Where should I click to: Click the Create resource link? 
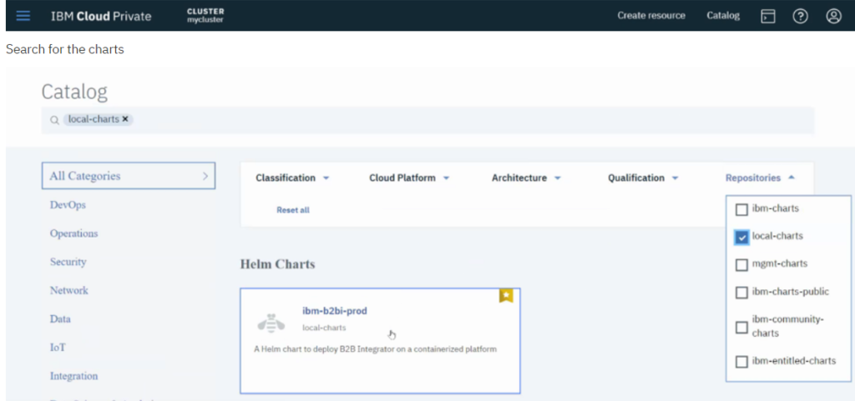(x=651, y=16)
